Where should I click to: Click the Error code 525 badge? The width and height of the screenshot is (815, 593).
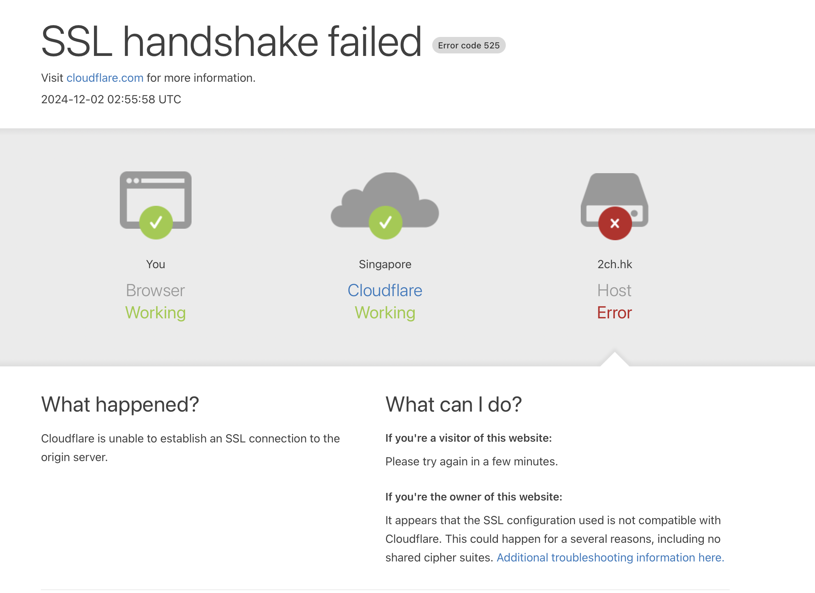click(468, 46)
